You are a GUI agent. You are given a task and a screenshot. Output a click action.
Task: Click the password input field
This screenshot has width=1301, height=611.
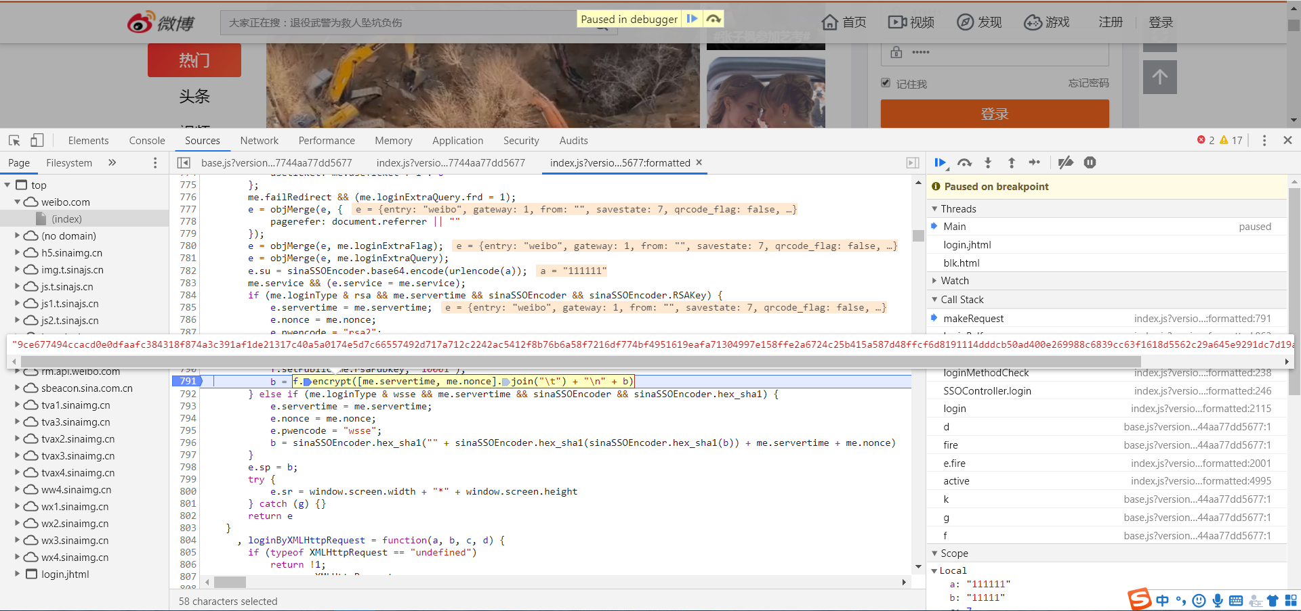[x=995, y=52]
